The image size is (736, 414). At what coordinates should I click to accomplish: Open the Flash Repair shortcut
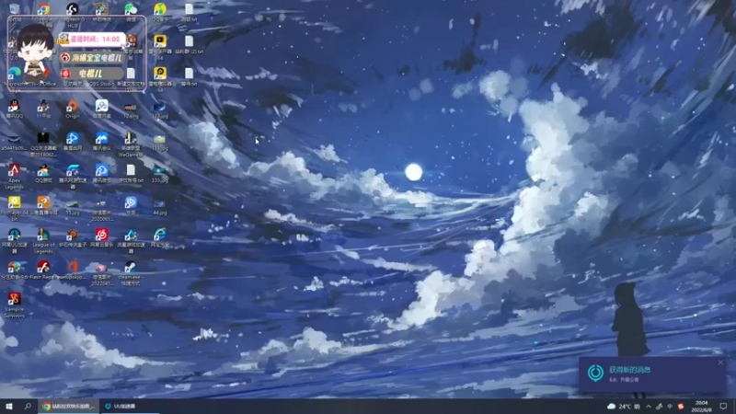[43, 267]
